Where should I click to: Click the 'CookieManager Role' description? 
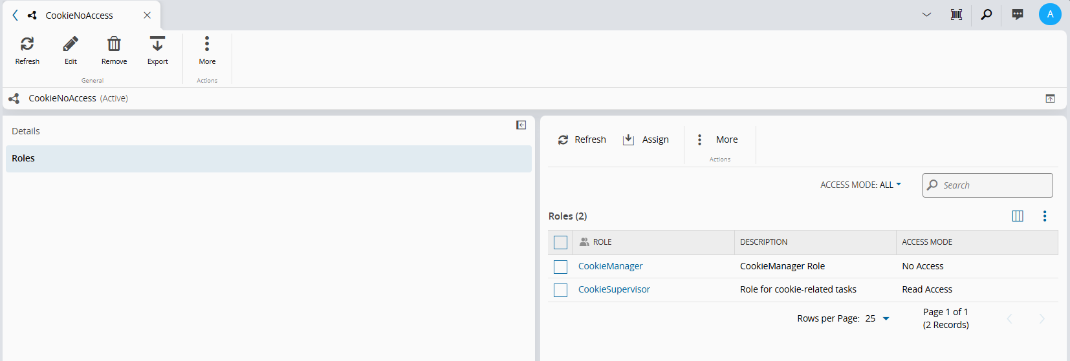(x=782, y=266)
